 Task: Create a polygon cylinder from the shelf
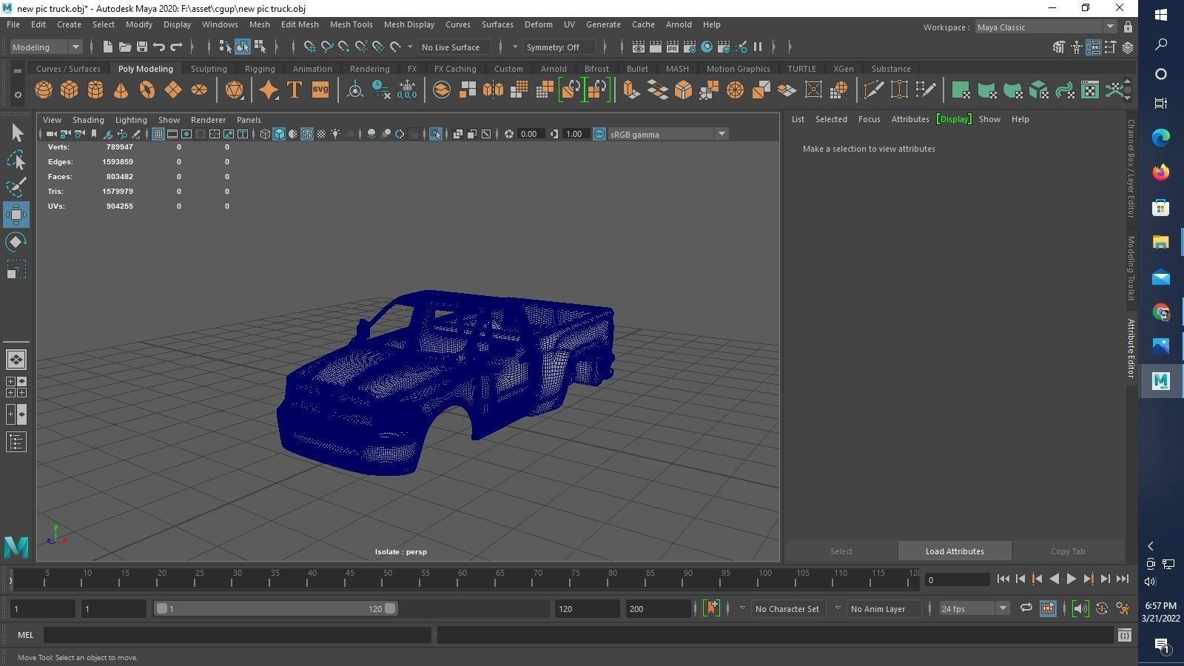(x=95, y=90)
